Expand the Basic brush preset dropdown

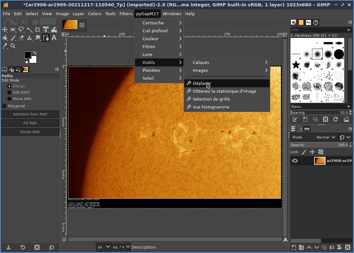(x=320, y=107)
